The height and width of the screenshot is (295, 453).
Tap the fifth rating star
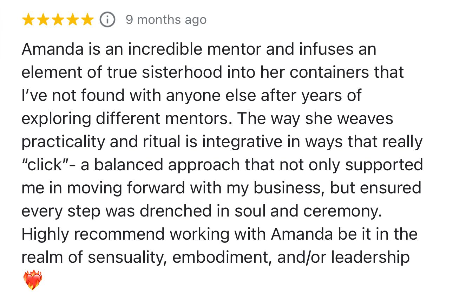click(x=87, y=20)
